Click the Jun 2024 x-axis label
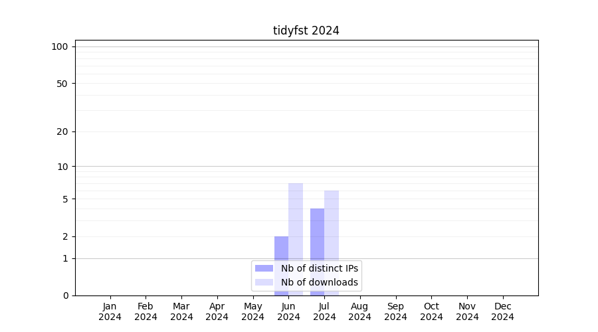This screenshot has height=332, width=598. tap(288, 311)
